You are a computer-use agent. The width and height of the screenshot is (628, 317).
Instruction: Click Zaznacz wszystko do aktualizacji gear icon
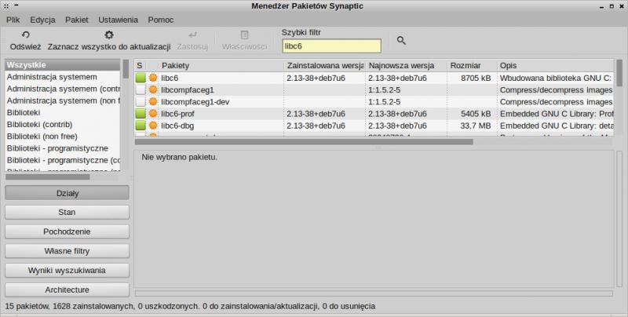pyautogui.click(x=109, y=35)
